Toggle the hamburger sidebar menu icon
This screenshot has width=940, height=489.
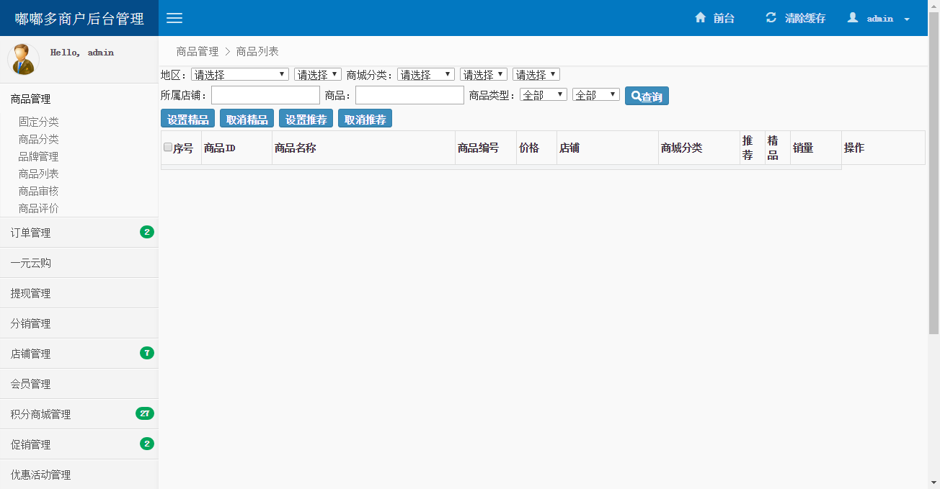coord(174,18)
